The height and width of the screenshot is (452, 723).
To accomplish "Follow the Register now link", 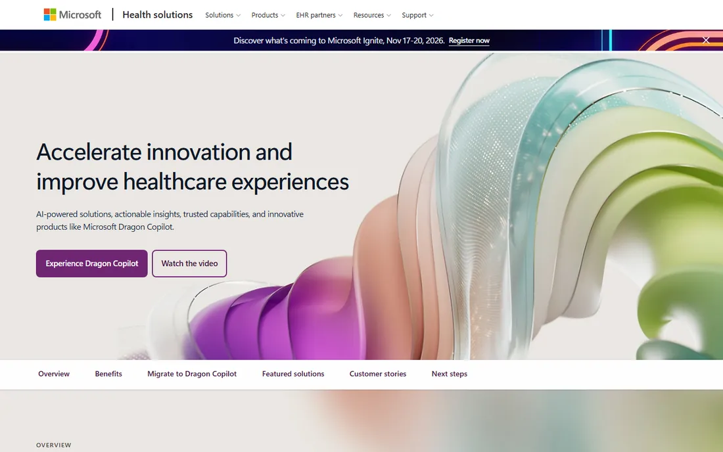I will pos(469,41).
